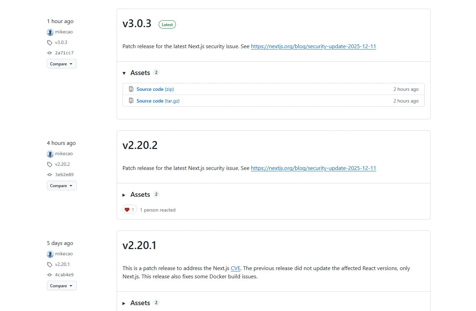Open the CVE link in v2.20.1 notes
The image size is (476, 311).
(x=235, y=268)
